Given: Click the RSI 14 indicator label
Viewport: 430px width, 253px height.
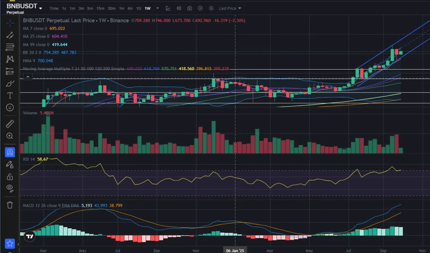Looking at the screenshot, I should pos(29,159).
